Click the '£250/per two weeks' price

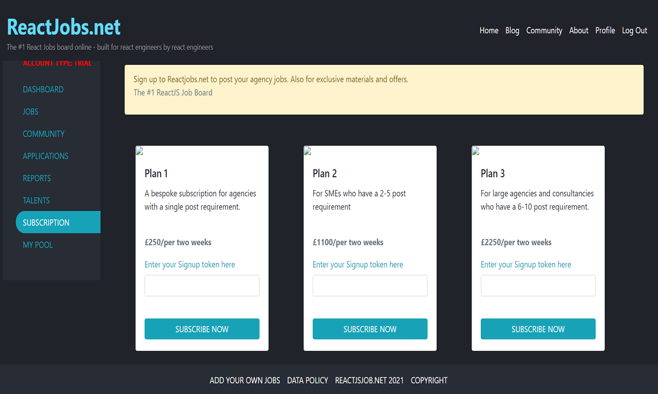click(178, 243)
